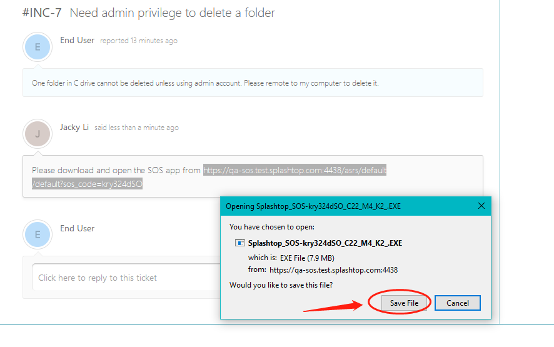
Task: Click the Splashtop_SOS file name in the dialog
Action: (325, 243)
